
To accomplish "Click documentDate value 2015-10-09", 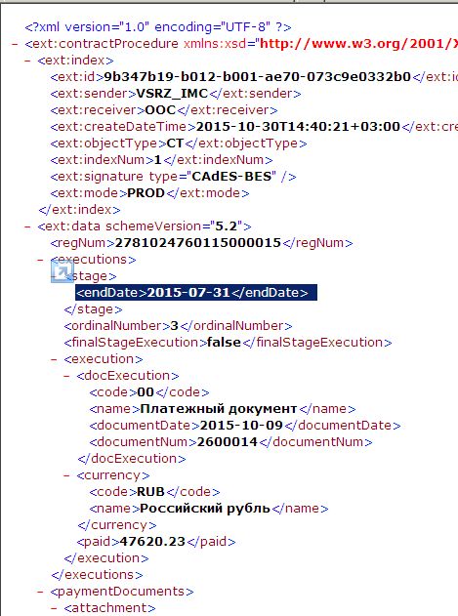I will (x=241, y=426).
